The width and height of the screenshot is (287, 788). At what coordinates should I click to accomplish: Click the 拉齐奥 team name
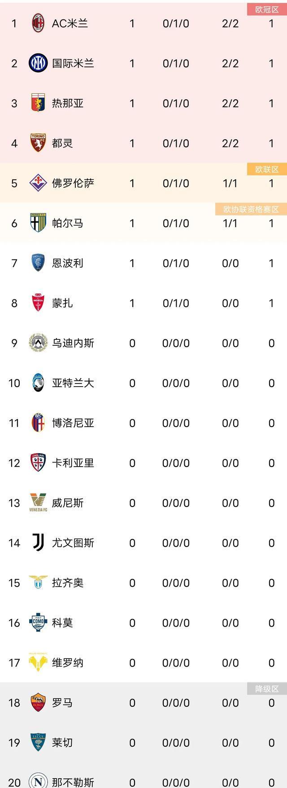coord(67,583)
